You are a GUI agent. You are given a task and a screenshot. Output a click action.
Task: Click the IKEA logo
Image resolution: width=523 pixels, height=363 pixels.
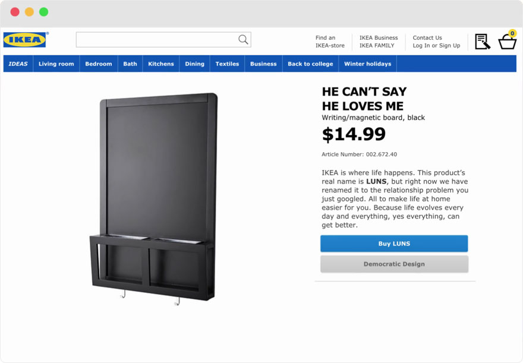25,40
